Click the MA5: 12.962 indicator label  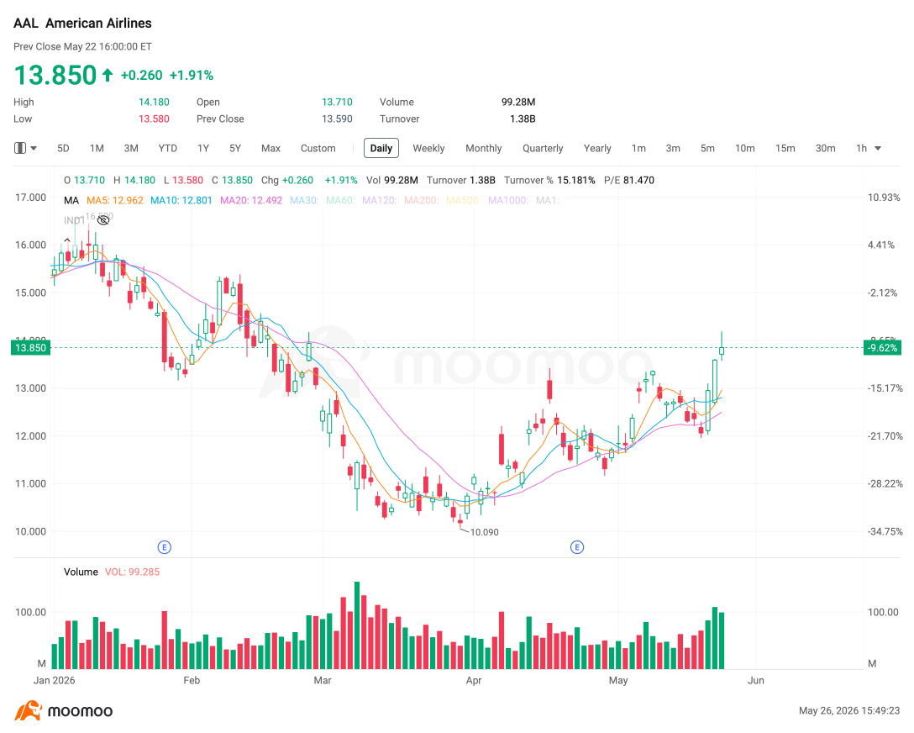click(115, 200)
